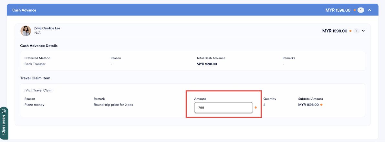This screenshot has height=142, width=385.
Task: Click the [Vivi] Travel Claim item title
Action: click(x=38, y=90)
